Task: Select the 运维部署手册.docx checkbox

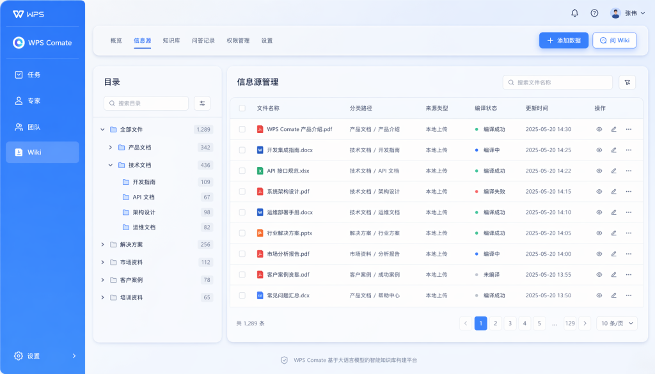Action: pos(242,212)
